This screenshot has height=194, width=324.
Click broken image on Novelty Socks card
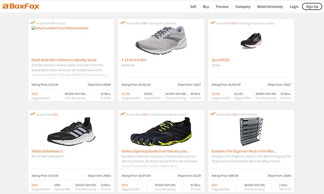pyautogui.click(x=60, y=28)
